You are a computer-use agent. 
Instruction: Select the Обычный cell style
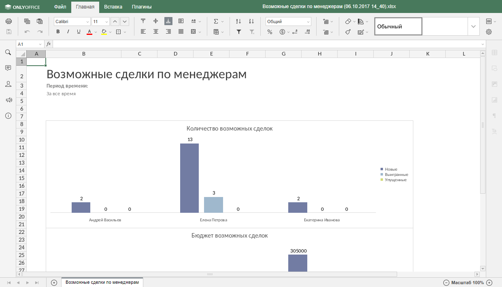[x=398, y=26]
